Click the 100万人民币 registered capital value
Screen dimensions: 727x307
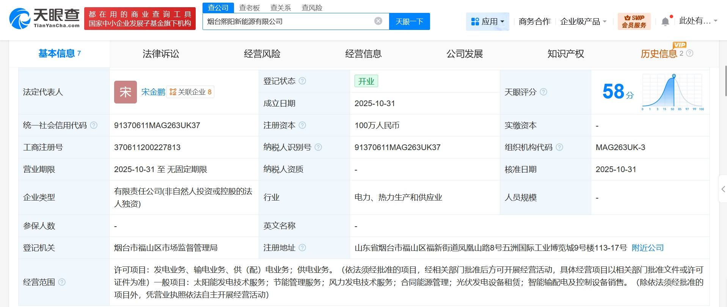(377, 125)
